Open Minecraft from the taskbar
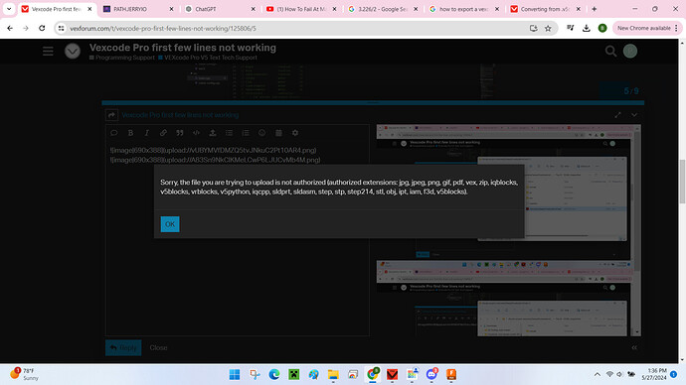The width and height of the screenshot is (686, 385). [293, 374]
